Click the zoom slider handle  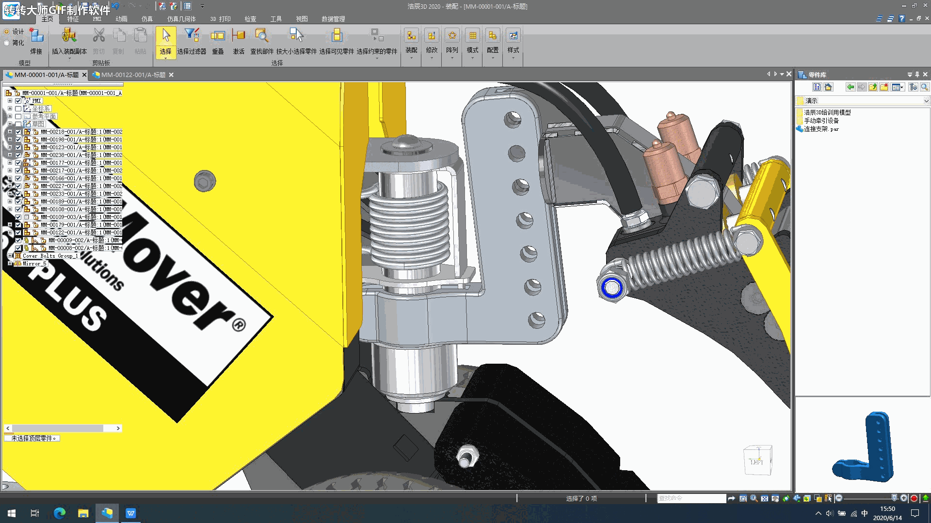(895, 498)
